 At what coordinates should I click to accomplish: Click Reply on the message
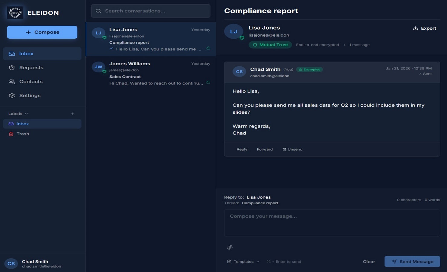pyautogui.click(x=242, y=149)
